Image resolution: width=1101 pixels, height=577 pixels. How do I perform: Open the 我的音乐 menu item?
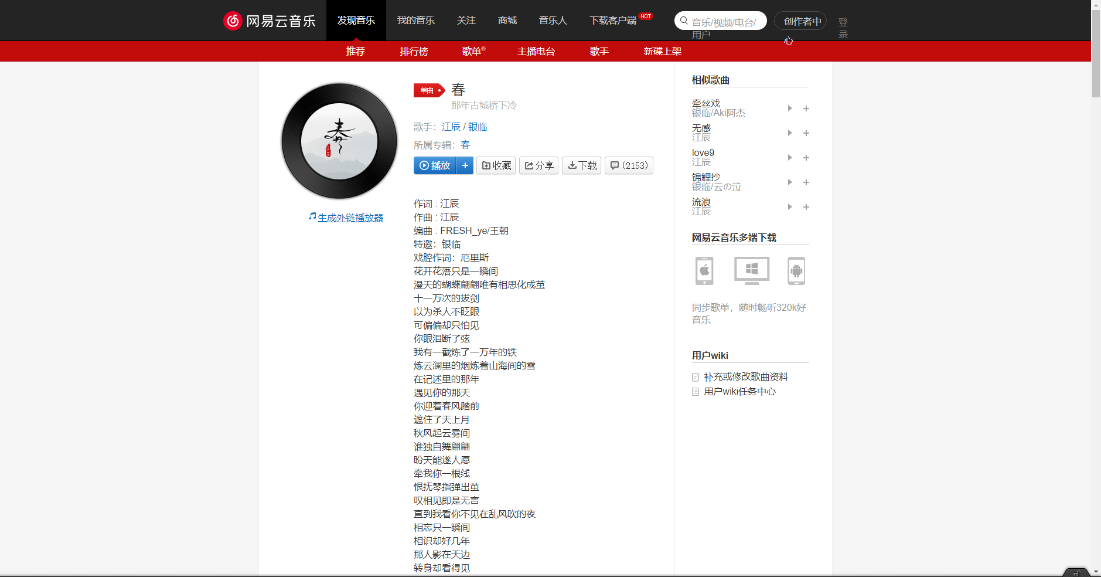tap(416, 20)
